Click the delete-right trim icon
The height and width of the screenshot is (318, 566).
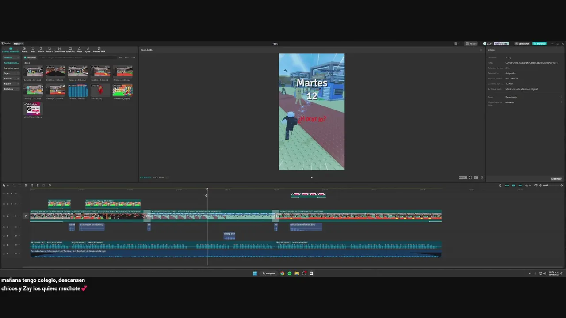coord(38,185)
